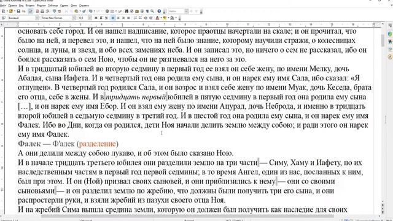Open the font size dropdown
The height and width of the screenshot is (221, 393).
90,18
